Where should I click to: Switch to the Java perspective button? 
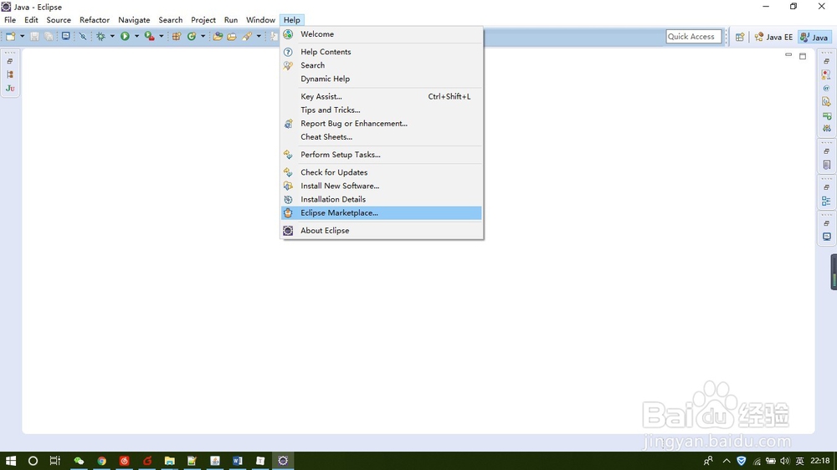[x=814, y=37]
